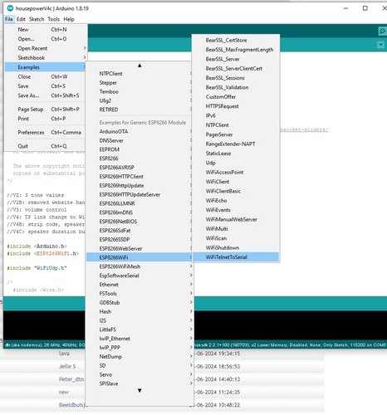The image size is (387, 415).
Task: Expand the RETIRED examples submenu
Action: (140, 110)
